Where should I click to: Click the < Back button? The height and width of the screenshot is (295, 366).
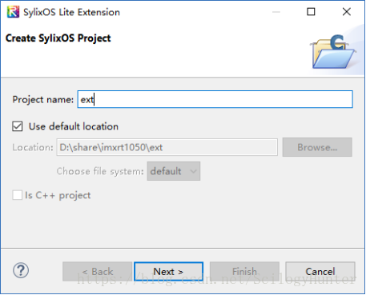pyautogui.click(x=98, y=272)
